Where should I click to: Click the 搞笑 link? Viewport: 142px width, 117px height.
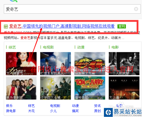pyautogui.click(x=75, y=111)
